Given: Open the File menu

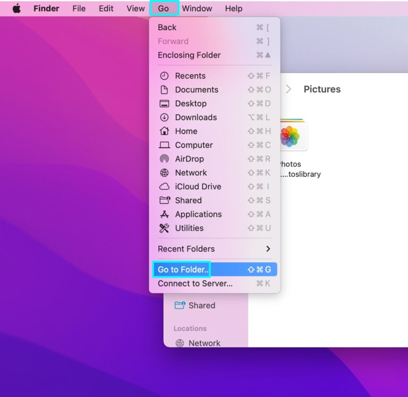Looking at the screenshot, I should pos(79,9).
